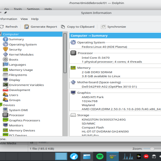Viewport: 161px width, 161px height.
Task: Click the Processor chip icon in sidebar
Action: [x=6, y=115]
